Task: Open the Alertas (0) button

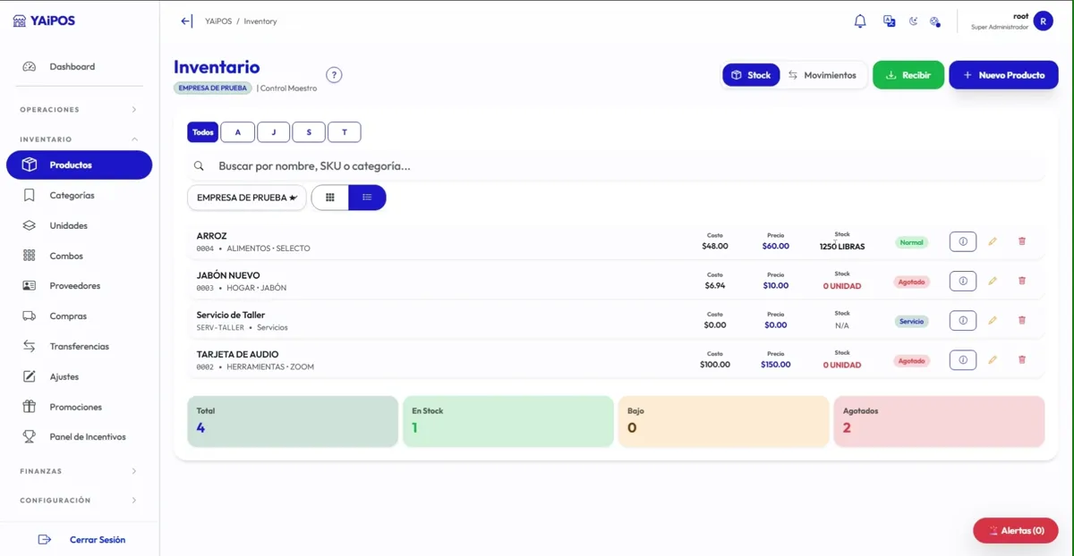Action: point(1016,530)
